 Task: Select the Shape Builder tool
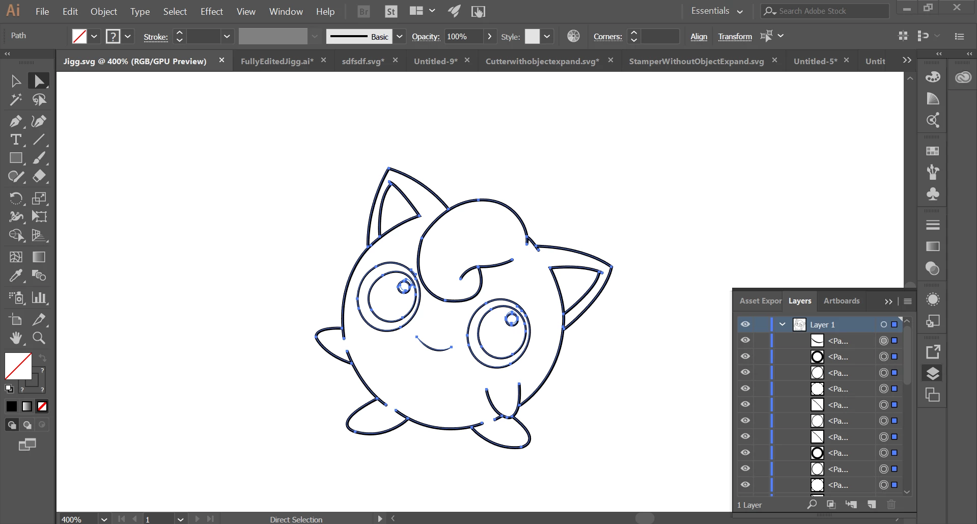(16, 235)
